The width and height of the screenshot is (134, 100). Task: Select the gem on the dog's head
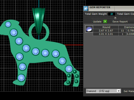point(8,24)
